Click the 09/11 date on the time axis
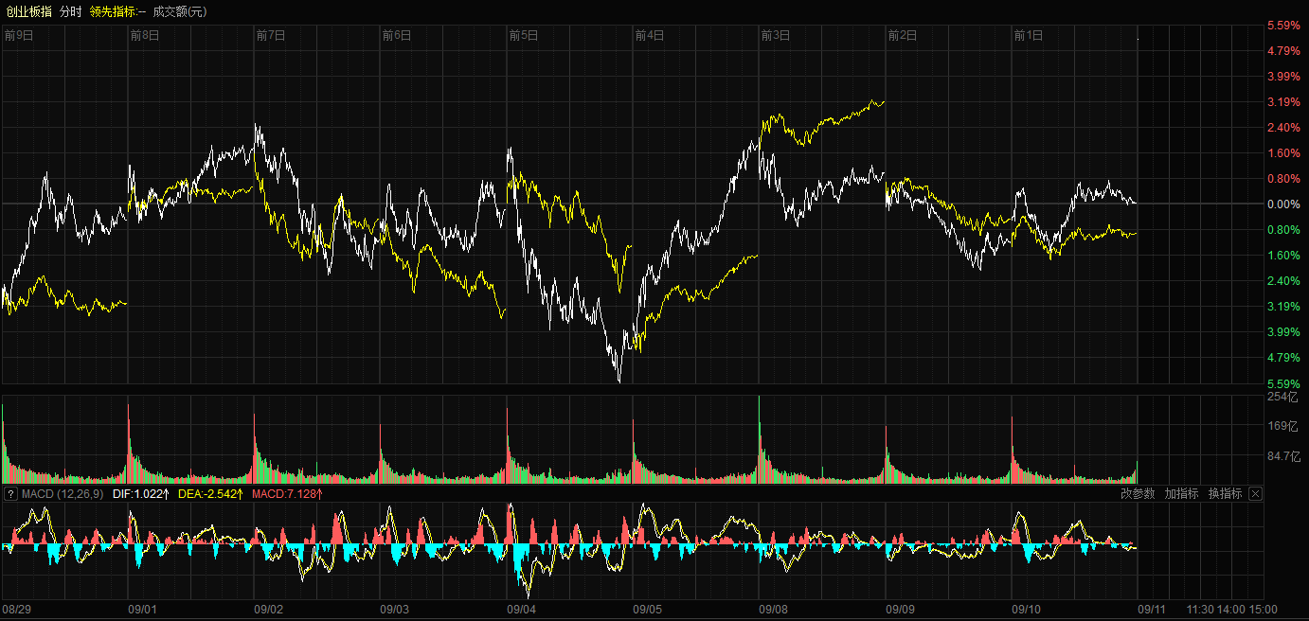Image resolution: width=1309 pixels, height=621 pixels. (1153, 610)
